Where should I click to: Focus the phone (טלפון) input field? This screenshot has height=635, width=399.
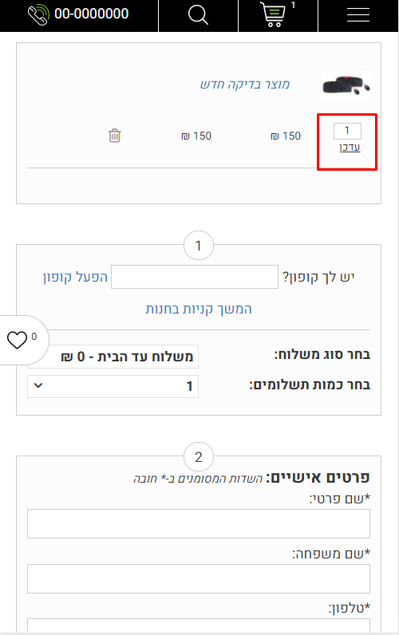tap(199, 625)
